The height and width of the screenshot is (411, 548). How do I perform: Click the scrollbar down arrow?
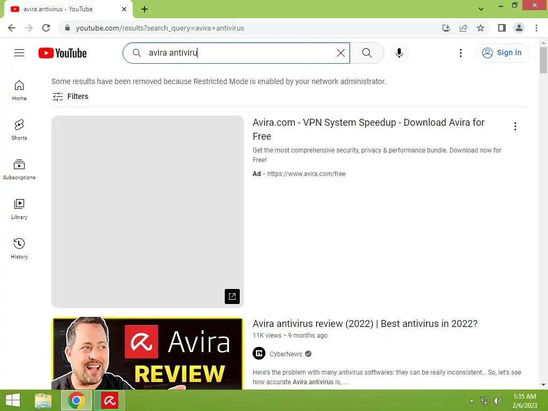coord(543,385)
